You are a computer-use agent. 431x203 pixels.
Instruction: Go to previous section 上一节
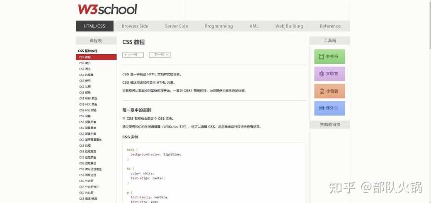point(133,55)
